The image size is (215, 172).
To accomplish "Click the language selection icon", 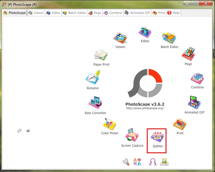I will coord(137,162).
